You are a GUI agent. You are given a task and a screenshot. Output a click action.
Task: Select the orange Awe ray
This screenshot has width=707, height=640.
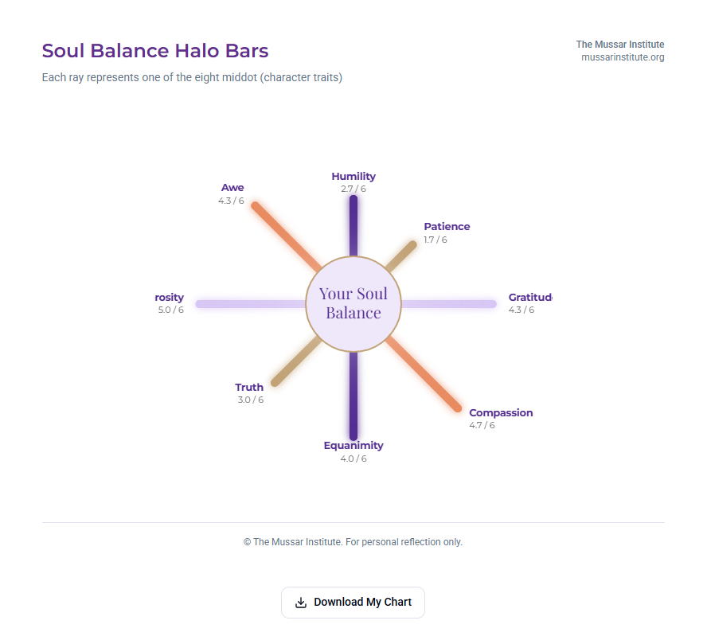[287, 236]
